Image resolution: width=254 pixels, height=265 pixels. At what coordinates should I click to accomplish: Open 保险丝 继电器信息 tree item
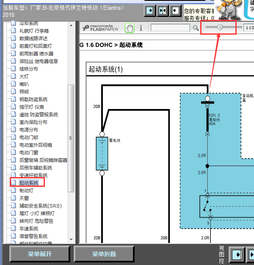(x=39, y=61)
